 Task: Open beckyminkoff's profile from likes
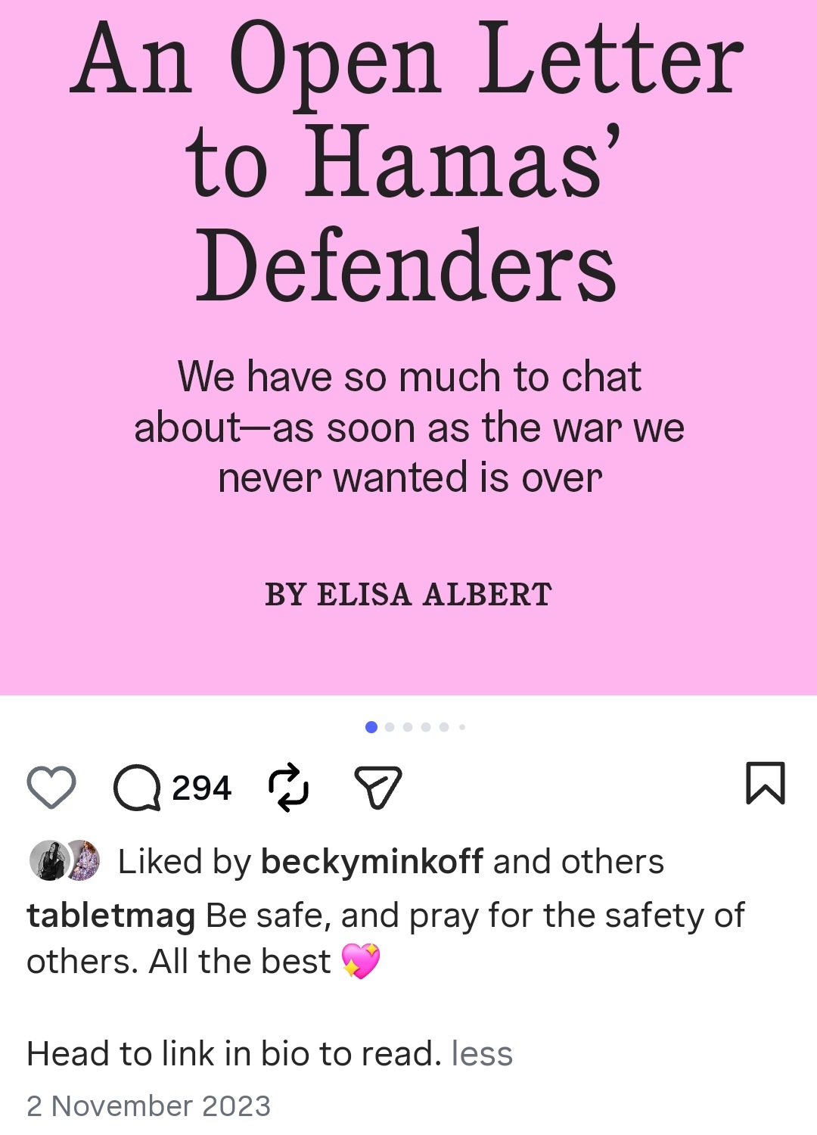[x=372, y=862]
